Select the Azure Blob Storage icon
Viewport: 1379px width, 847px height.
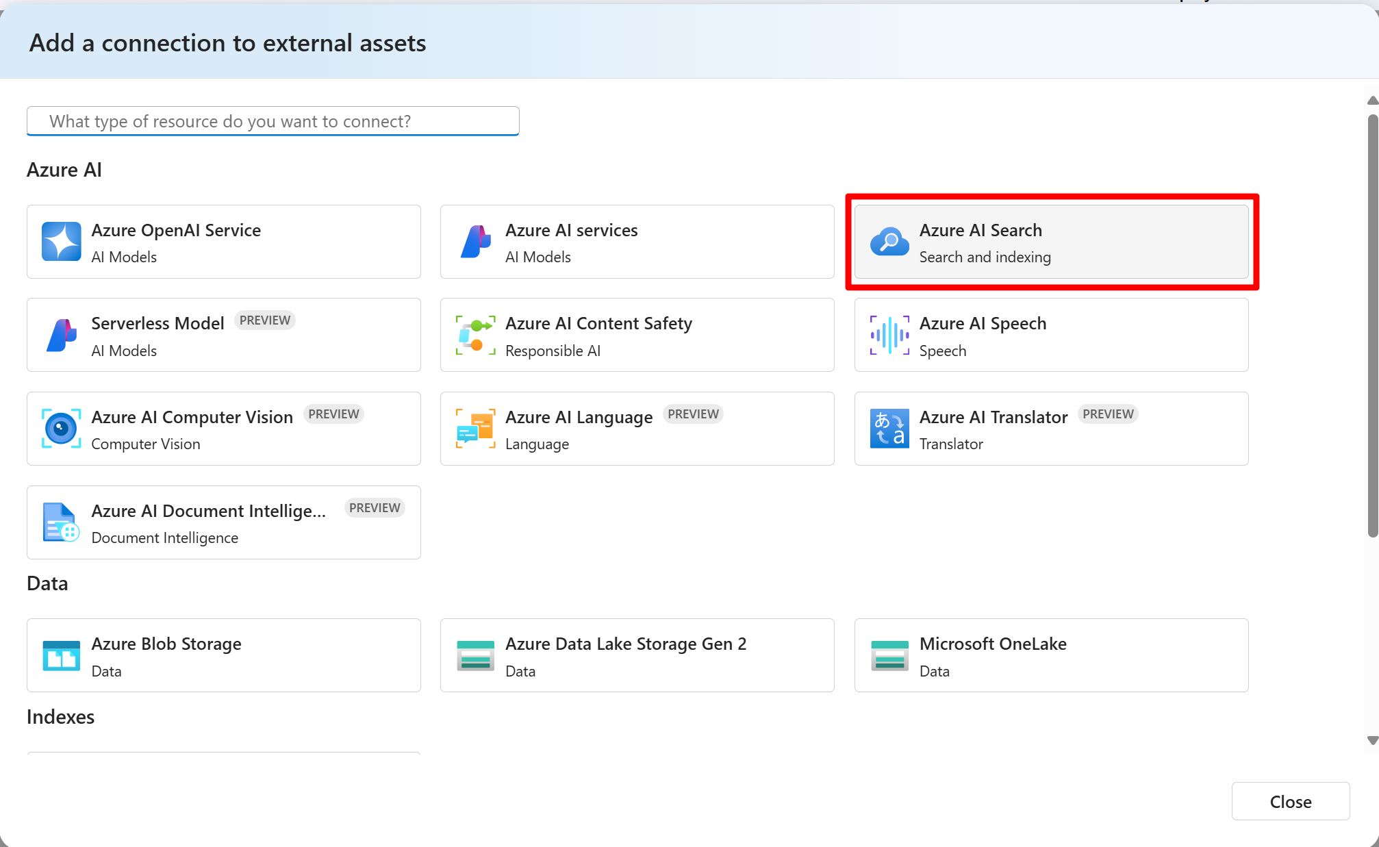coord(61,655)
